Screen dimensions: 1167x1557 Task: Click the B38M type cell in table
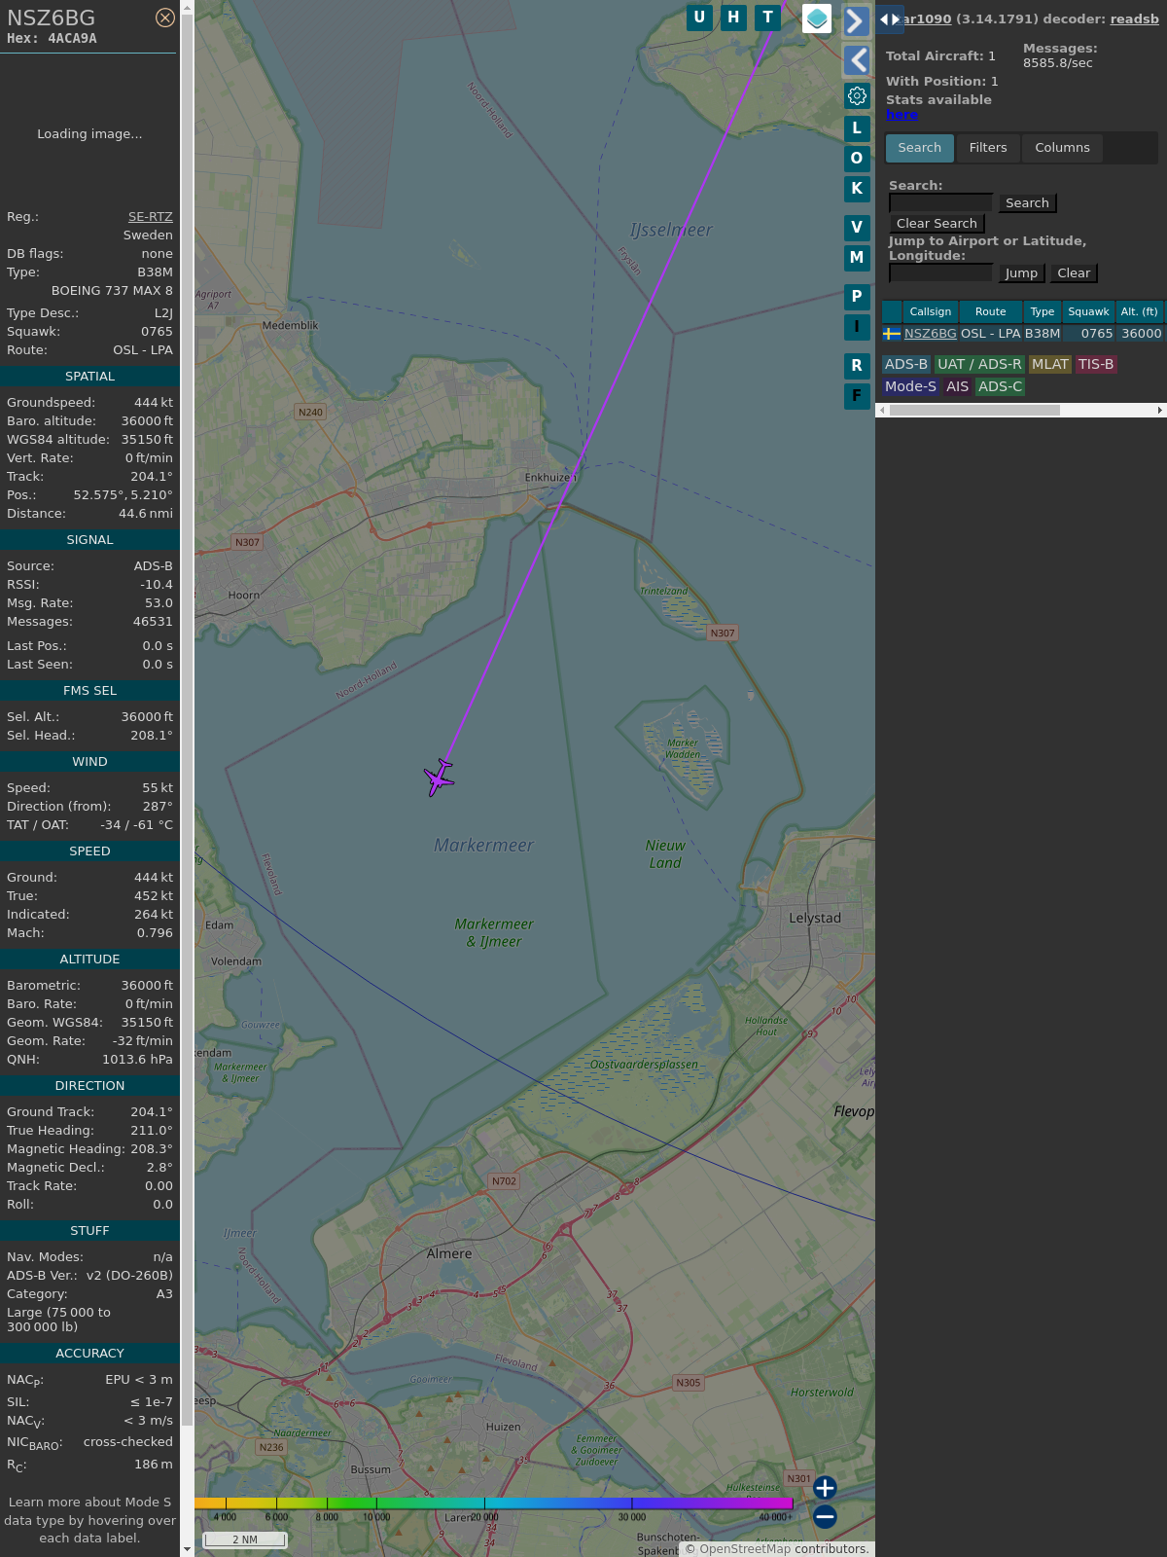[x=1043, y=334]
